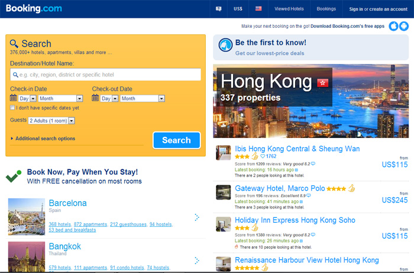
Task: Click the Barcelona thumbnail photo
Action: (x=27, y=217)
